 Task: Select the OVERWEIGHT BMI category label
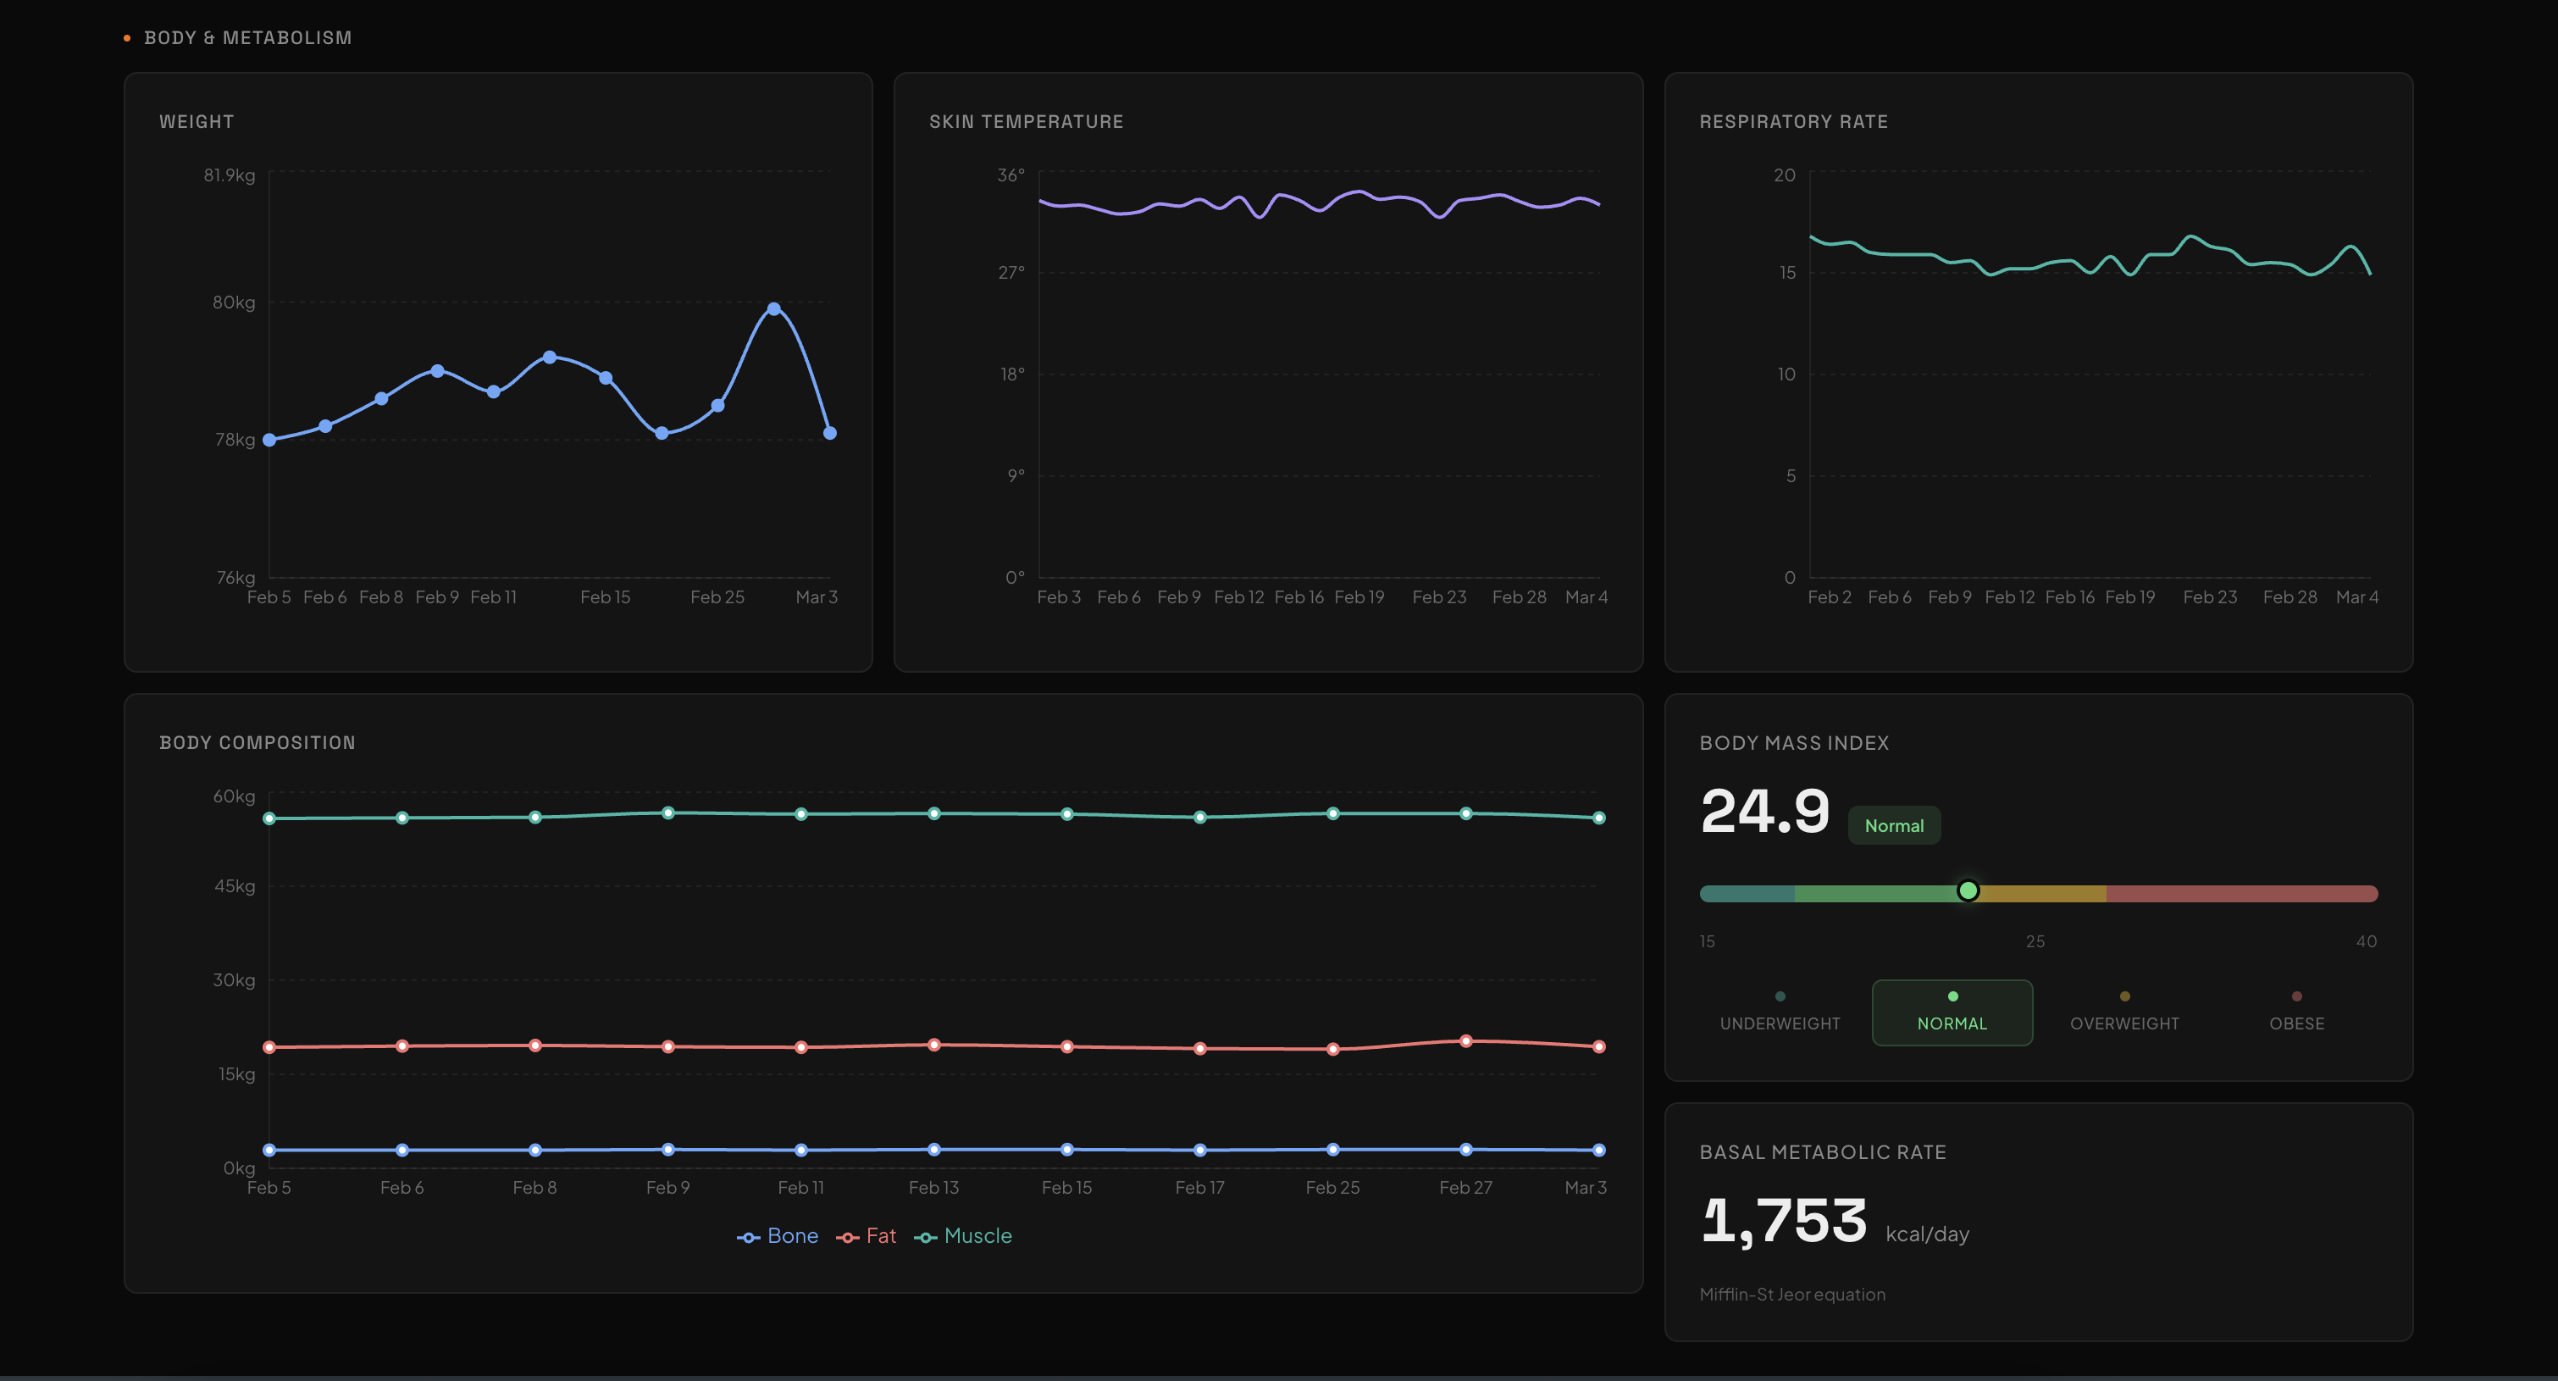[2124, 1023]
